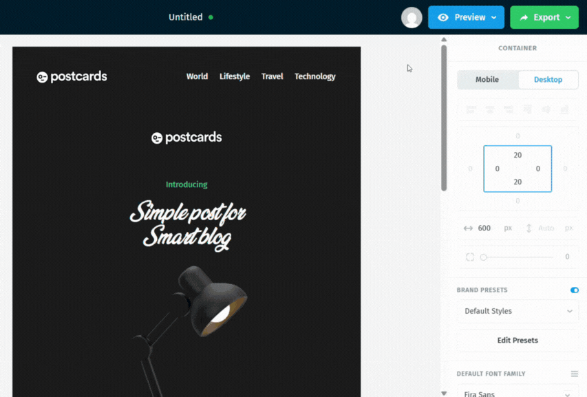Click the Technology menu link
Image resolution: width=587 pixels, height=397 pixels.
pos(315,76)
